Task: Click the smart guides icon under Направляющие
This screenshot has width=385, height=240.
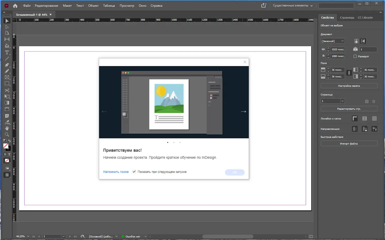Action: (374, 129)
